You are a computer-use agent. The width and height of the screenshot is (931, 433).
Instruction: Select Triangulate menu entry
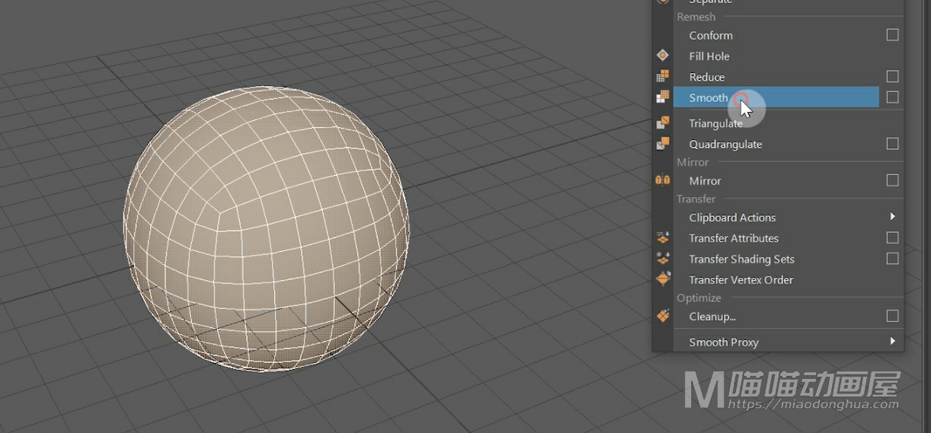click(715, 123)
